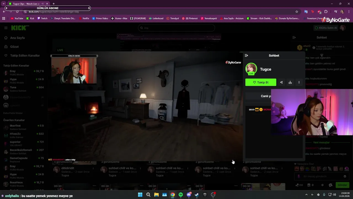
Task: Open chat settings gear icon
Action: pyautogui.click(x=322, y=185)
